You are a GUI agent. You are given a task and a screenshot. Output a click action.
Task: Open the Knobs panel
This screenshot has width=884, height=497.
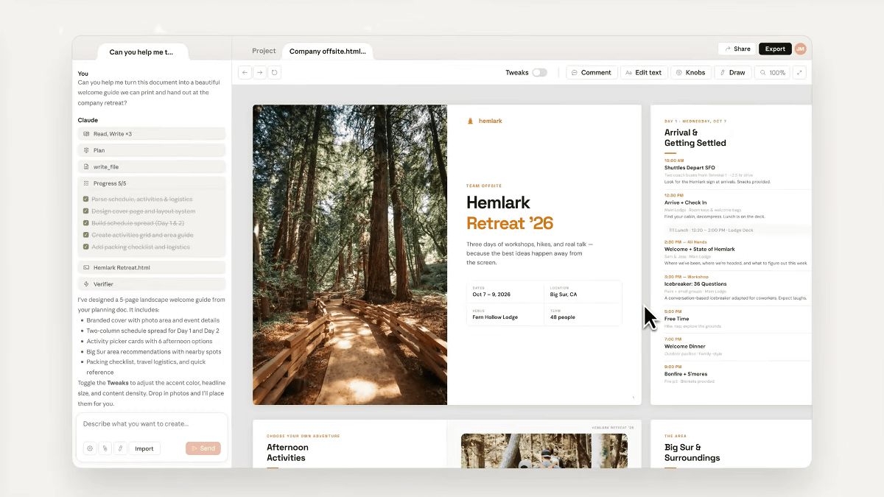tap(690, 72)
